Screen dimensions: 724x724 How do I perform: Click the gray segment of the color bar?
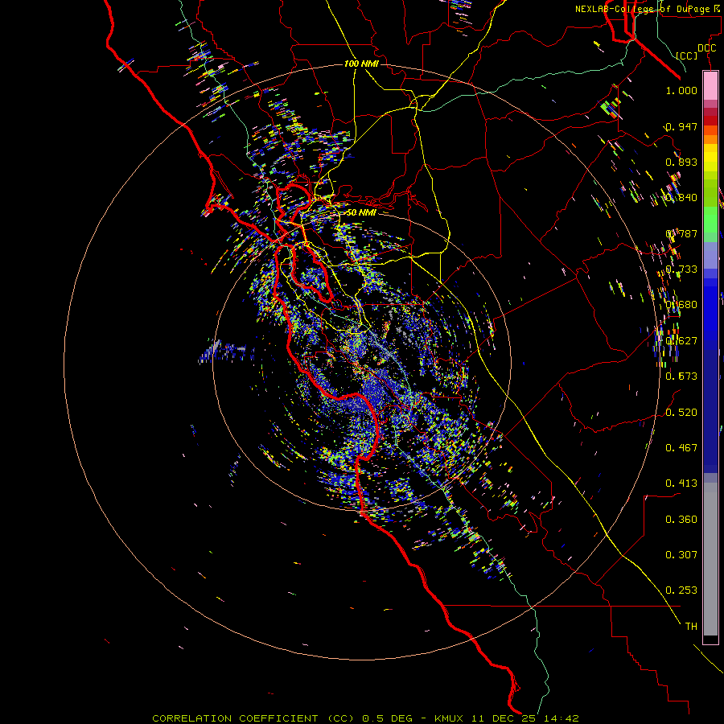pos(710,559)
